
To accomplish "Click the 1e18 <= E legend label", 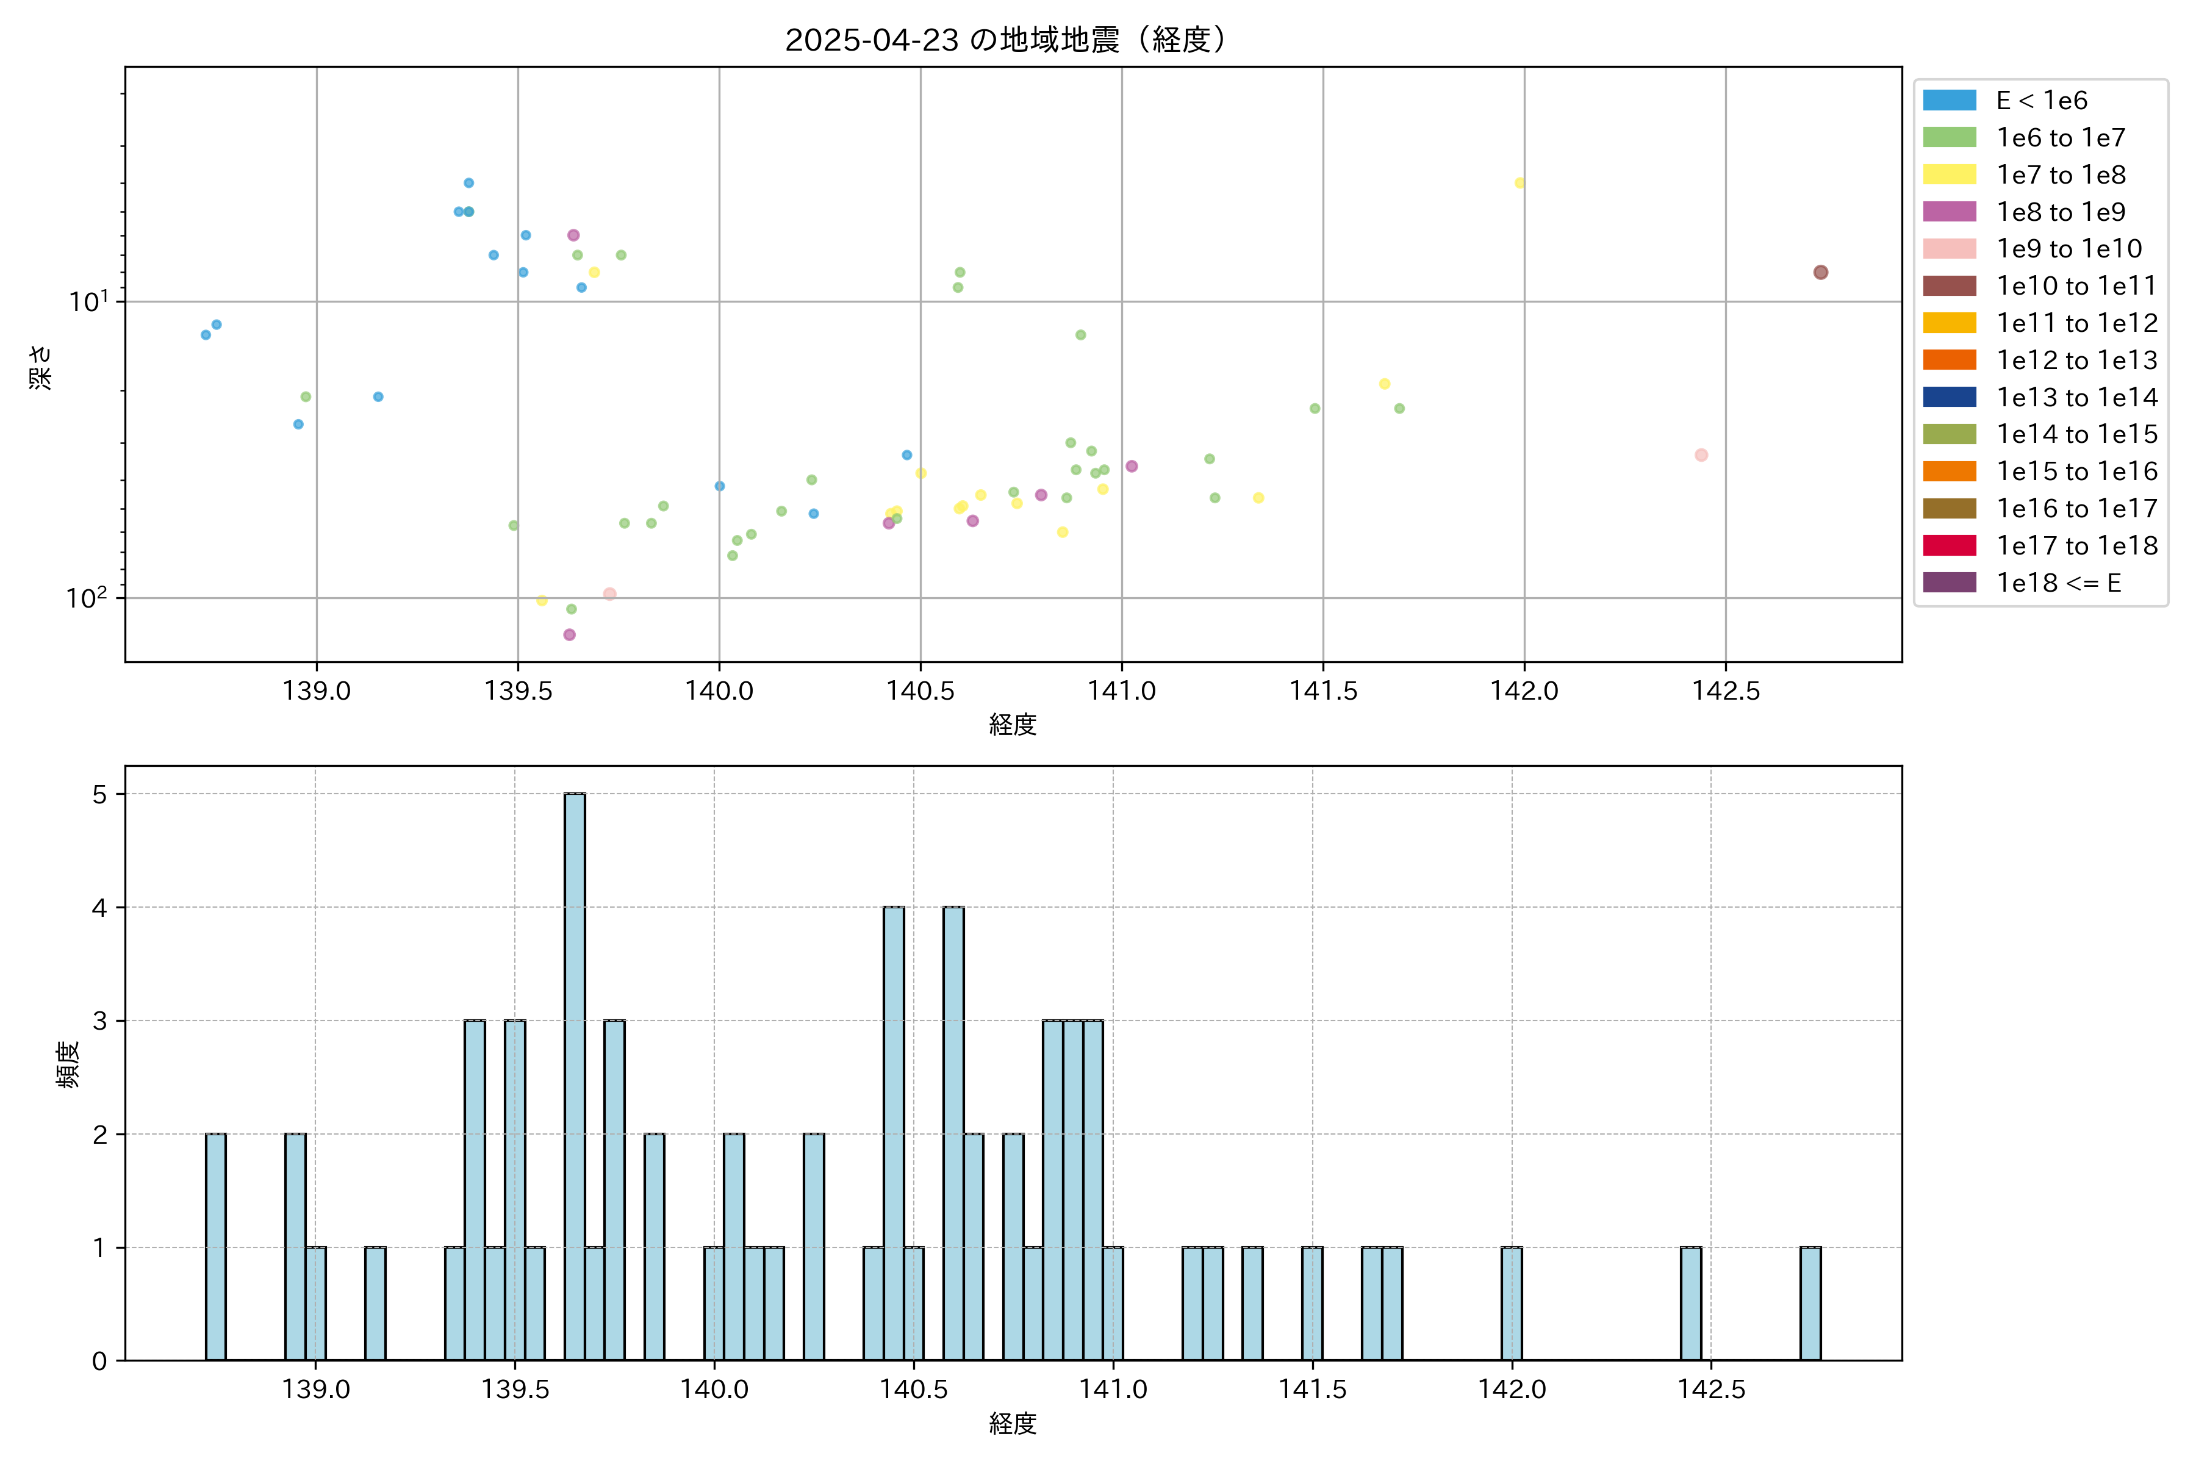I will pos(2058,583).
